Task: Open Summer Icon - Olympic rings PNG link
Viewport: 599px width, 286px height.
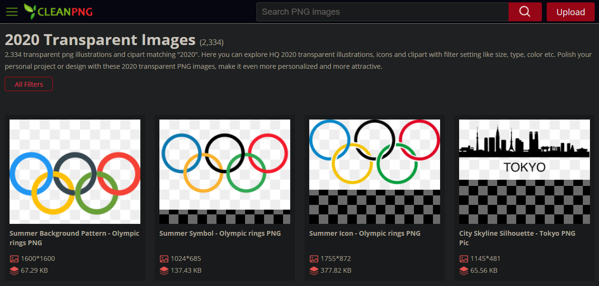Action: (x=364, y=233)
